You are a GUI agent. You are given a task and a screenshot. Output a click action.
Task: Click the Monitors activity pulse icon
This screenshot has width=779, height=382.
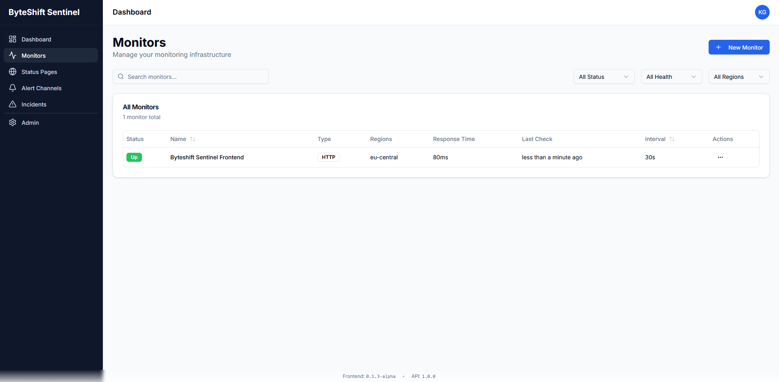point(13,55)
